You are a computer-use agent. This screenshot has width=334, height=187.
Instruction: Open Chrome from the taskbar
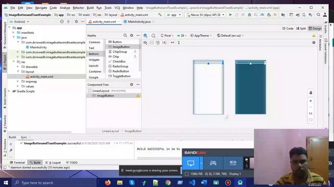pyautogui.click(x=168, y=182)
